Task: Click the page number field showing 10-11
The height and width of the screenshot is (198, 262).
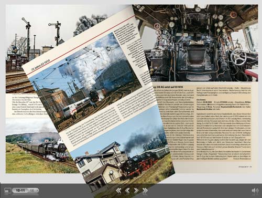Action: (20, 190)
